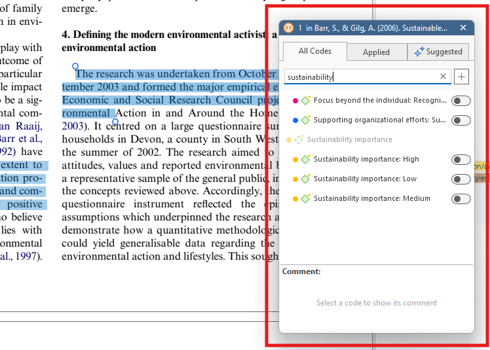Click orange dot of 'Sustainability importance: High'
Screen dimensions: 490x350
coord(295,160)
